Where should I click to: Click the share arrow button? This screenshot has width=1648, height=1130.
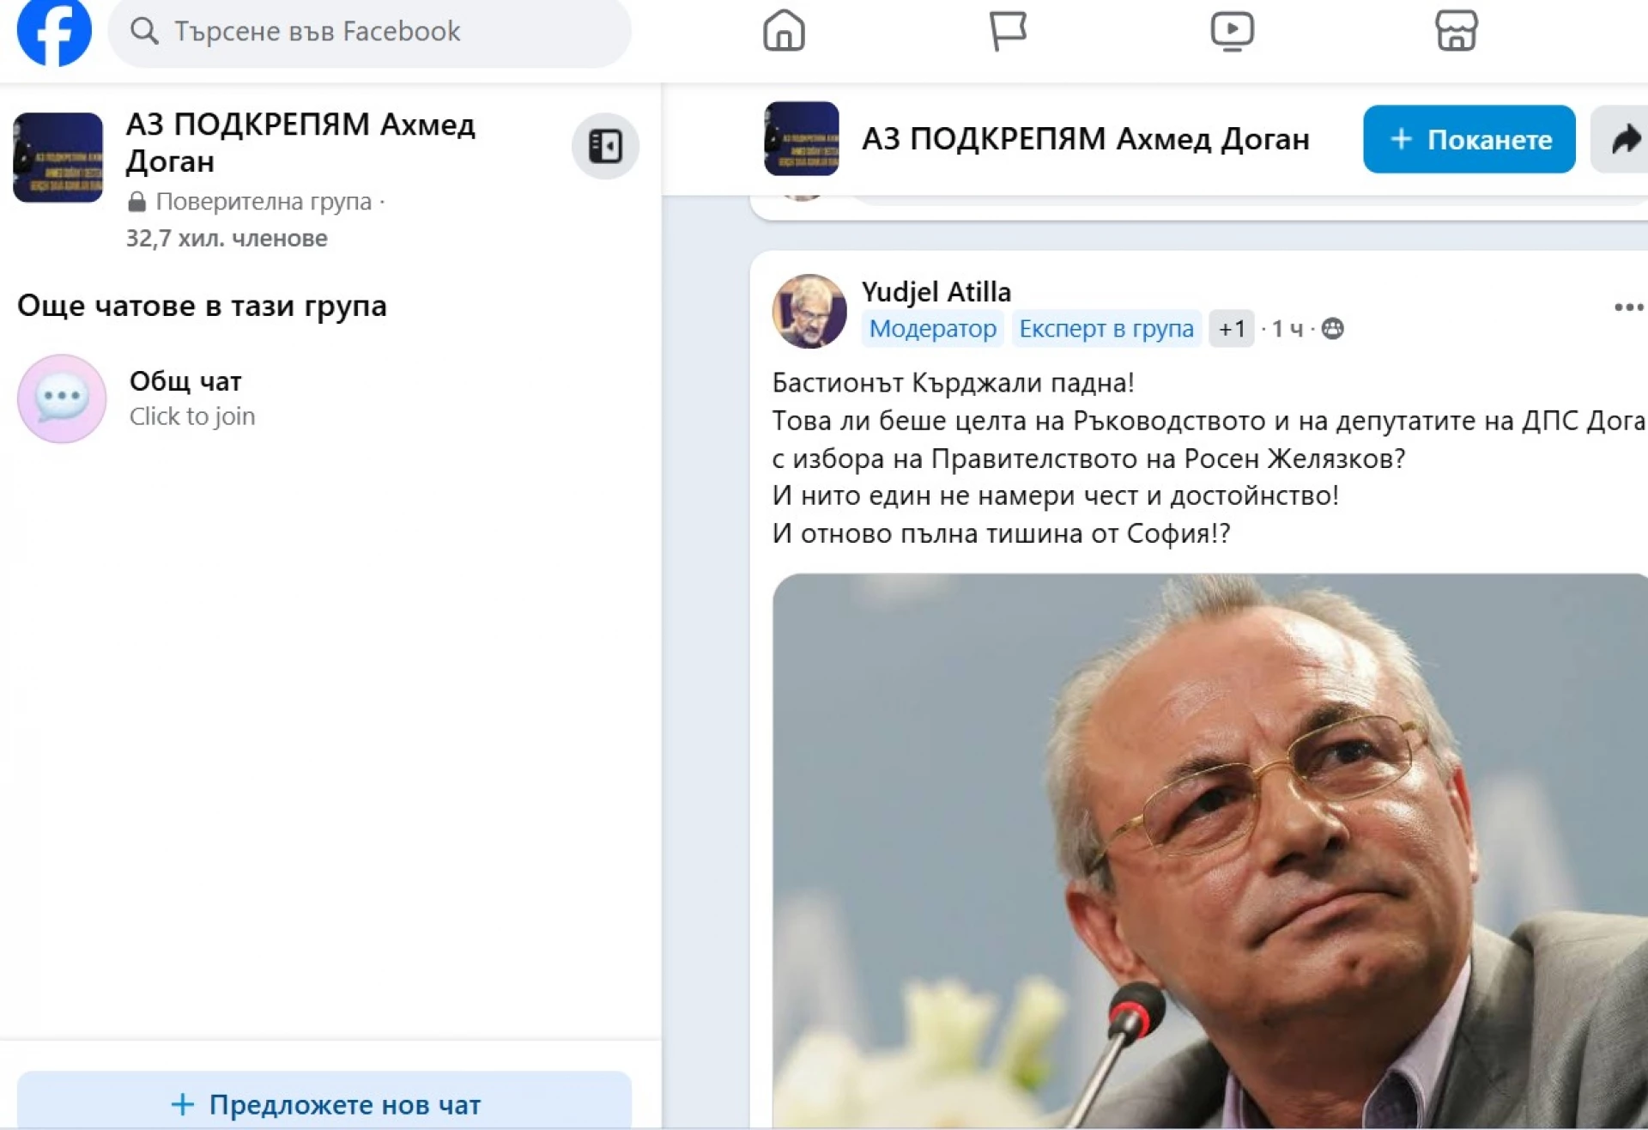(1621, 139)
